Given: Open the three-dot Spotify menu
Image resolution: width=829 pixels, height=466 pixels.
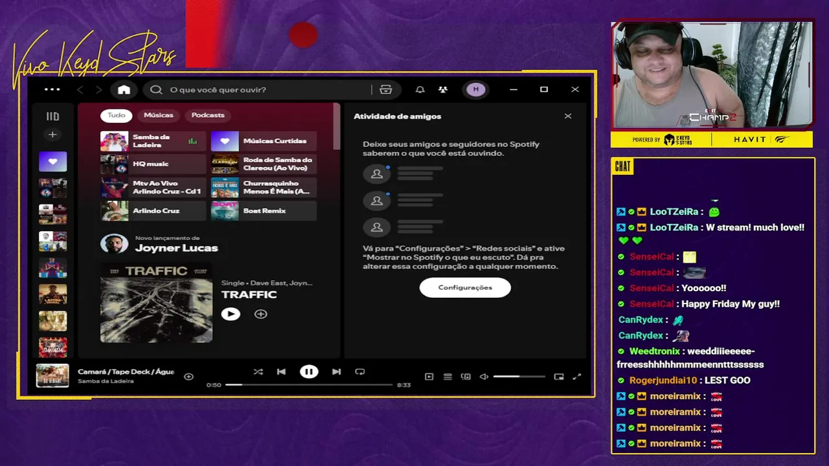Looking at the screenshot, I should coord(52,89).
